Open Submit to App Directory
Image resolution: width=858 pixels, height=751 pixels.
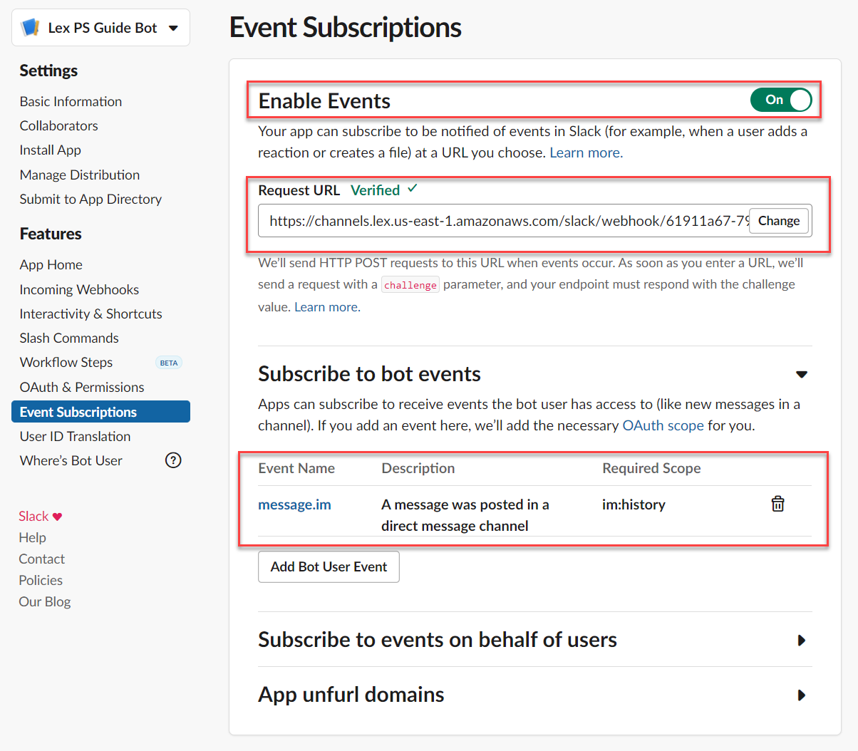[x=91, y=199]
